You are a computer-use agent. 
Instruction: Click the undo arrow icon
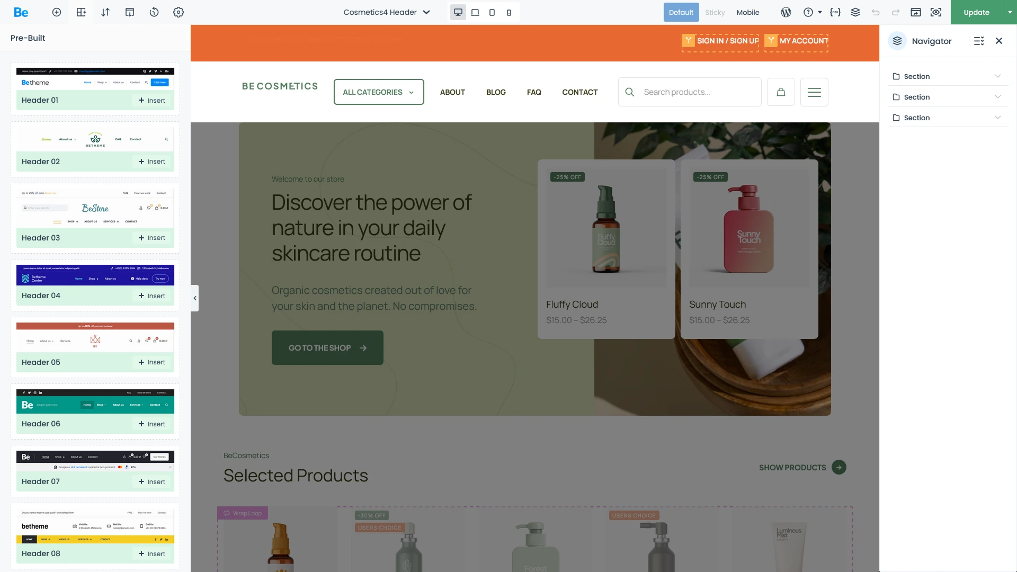pyautogui.click(x=875, y=12)
